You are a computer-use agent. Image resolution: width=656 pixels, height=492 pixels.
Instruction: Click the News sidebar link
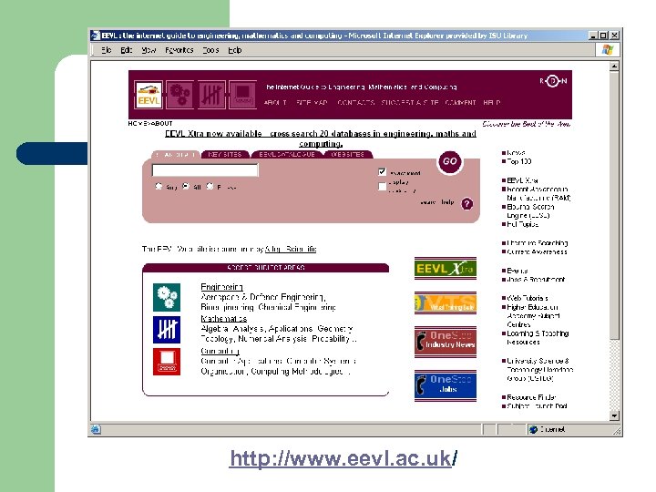516,153
